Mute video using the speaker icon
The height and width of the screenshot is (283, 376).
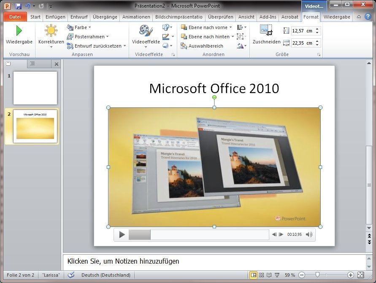(309, 235)
